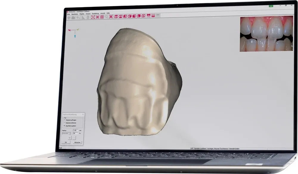The height and width of the screenshot is (174, 298).
Task: Activate the camera capture tool
Action: point(111,17)
